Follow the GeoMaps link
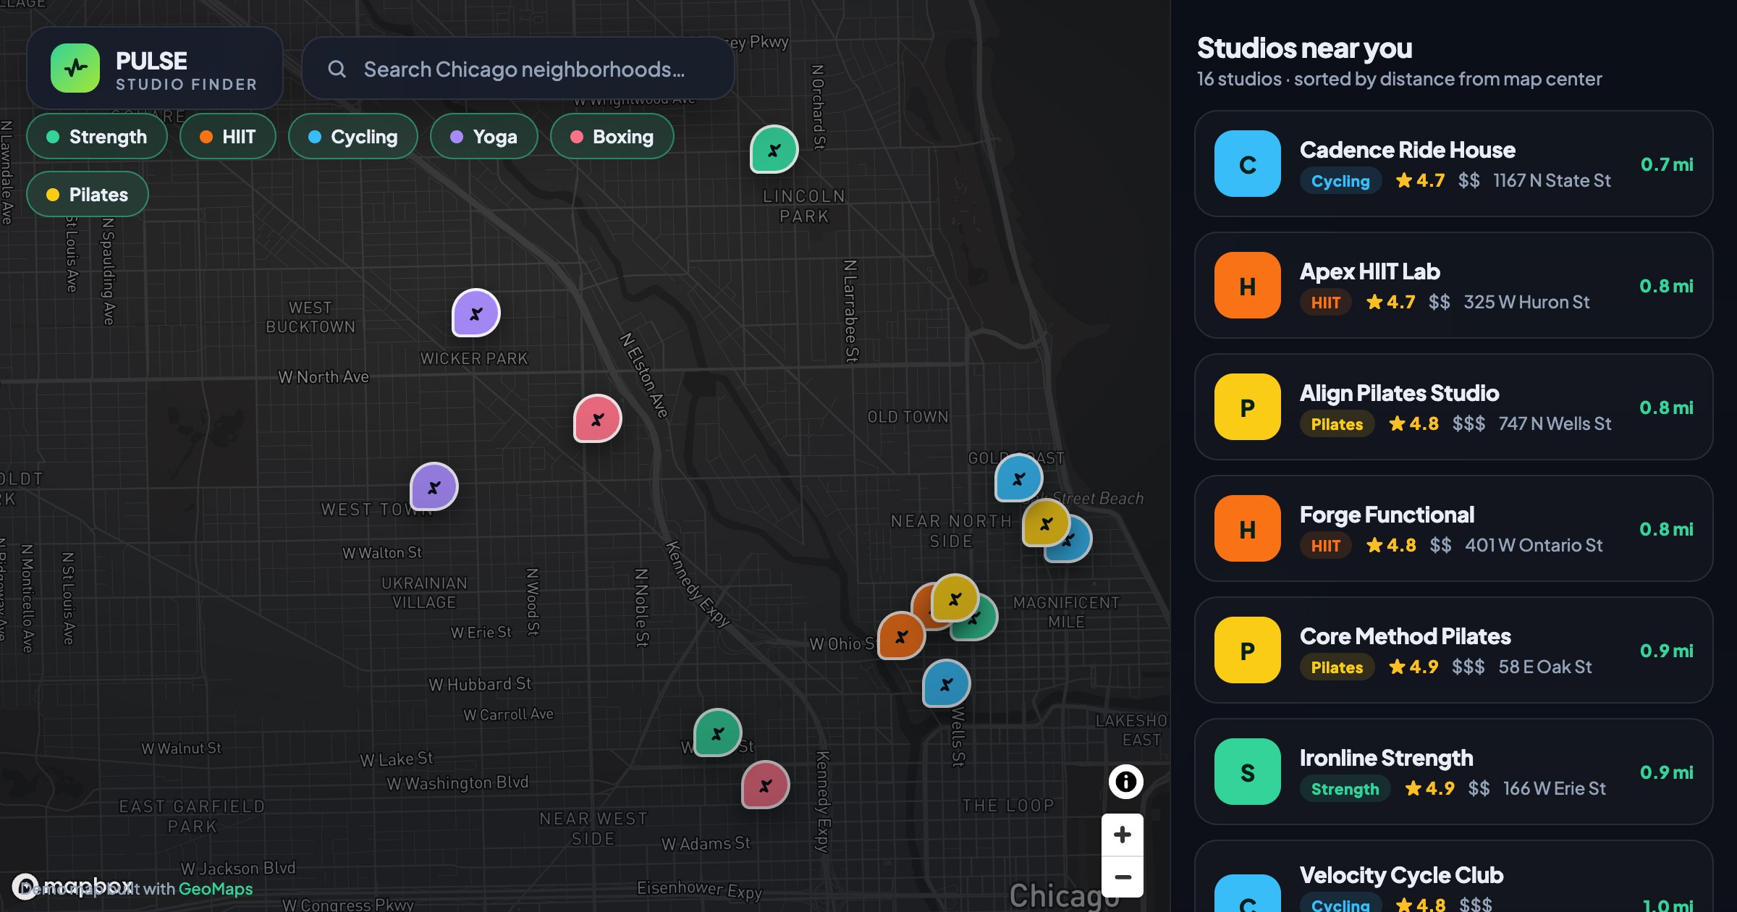Viewport: 1737px width, 912px height. [216, 889]
